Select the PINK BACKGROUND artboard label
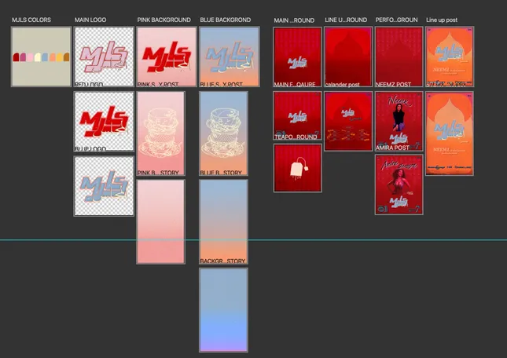This screenshot has width=507, height=358. pyautogui.click(x=164, y=20)
